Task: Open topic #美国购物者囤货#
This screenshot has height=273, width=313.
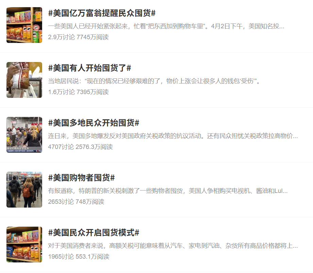Action: click(x=82, y=178)
